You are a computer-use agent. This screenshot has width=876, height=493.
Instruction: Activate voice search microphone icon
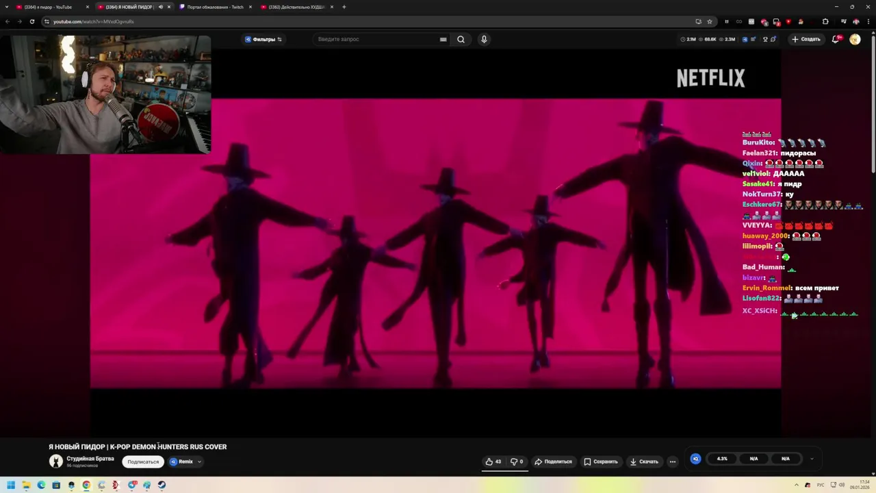[484, 39]
